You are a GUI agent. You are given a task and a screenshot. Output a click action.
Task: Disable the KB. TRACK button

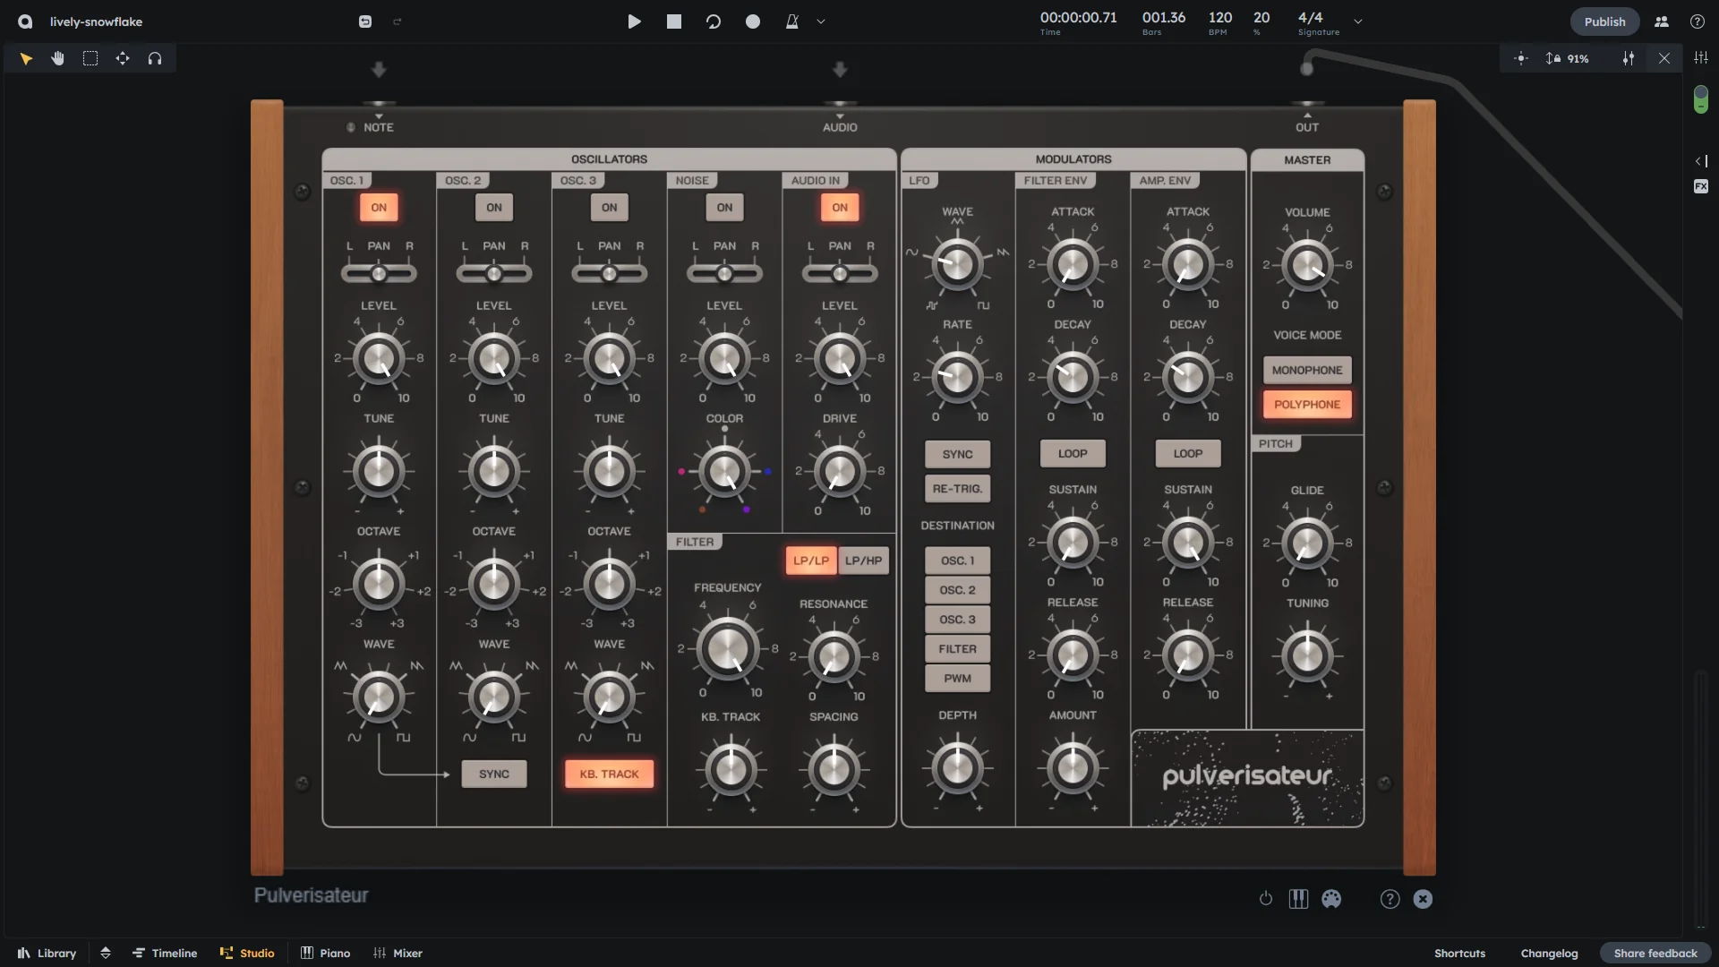(x=609, y=774)
